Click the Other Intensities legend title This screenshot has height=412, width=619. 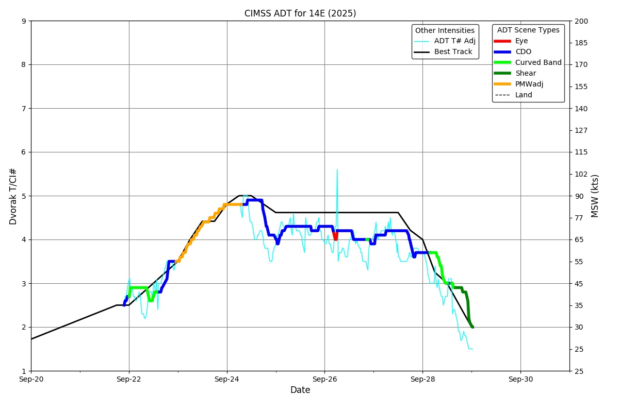pyautogui.click(x=445, y=30)
